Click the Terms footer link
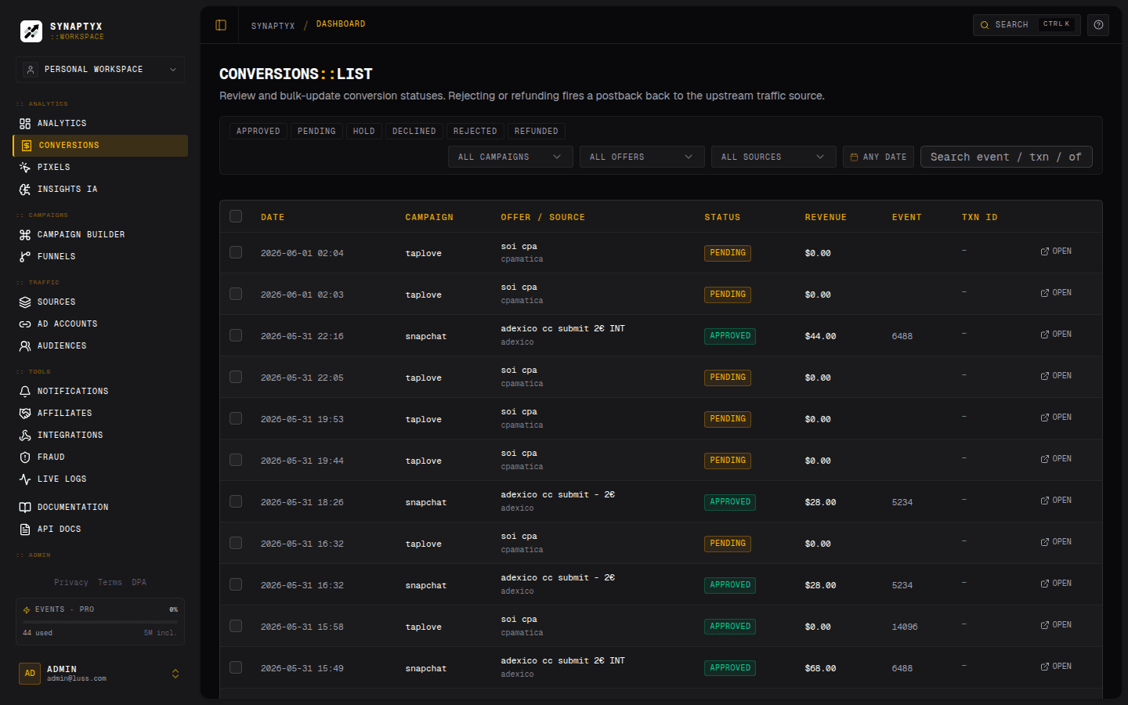The width and height of the screenshot is (1128, 705). [110, 583]
